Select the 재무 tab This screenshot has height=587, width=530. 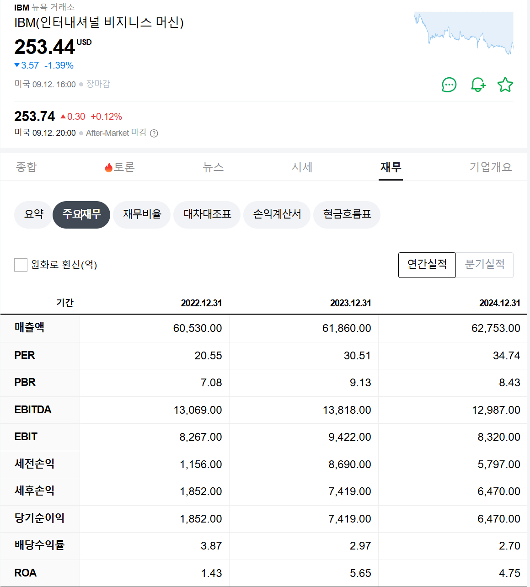[x=391, y=167]
